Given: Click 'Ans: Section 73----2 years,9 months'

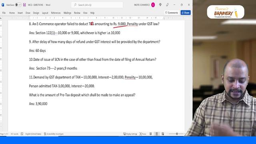Looking at the screenshot, I should click(x=53, y=68).
